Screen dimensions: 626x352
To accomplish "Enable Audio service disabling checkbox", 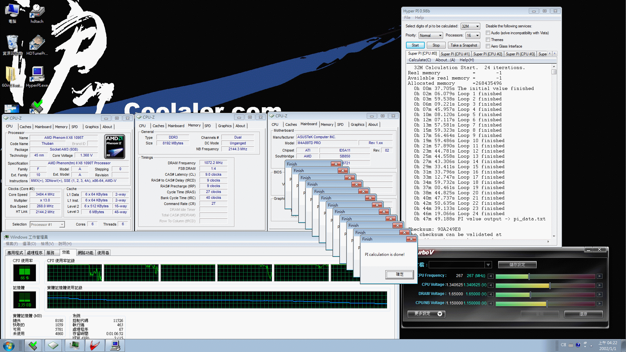I will coord(488,33).
